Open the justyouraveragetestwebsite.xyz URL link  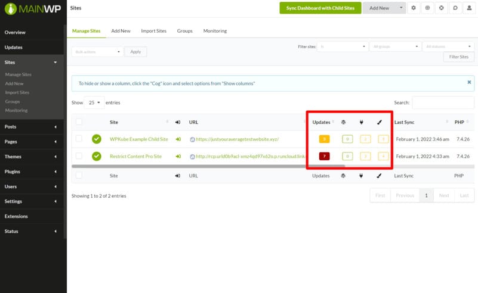pos(237,139)
